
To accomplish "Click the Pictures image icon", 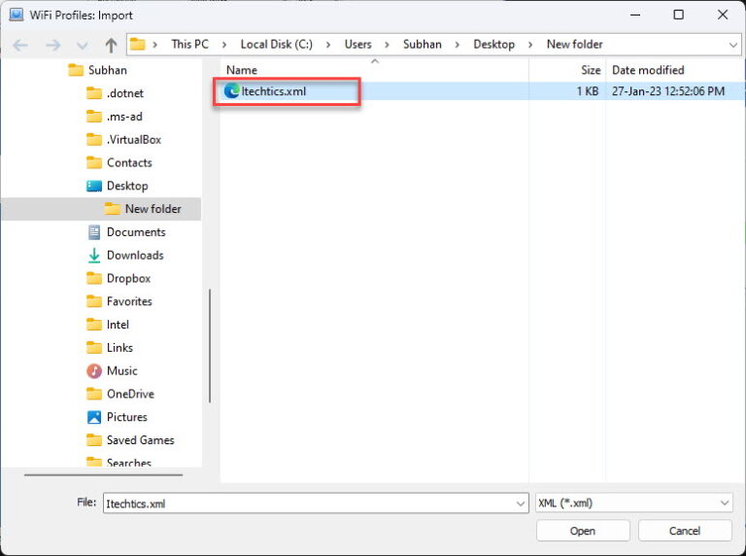I will [x=94, y=417].
